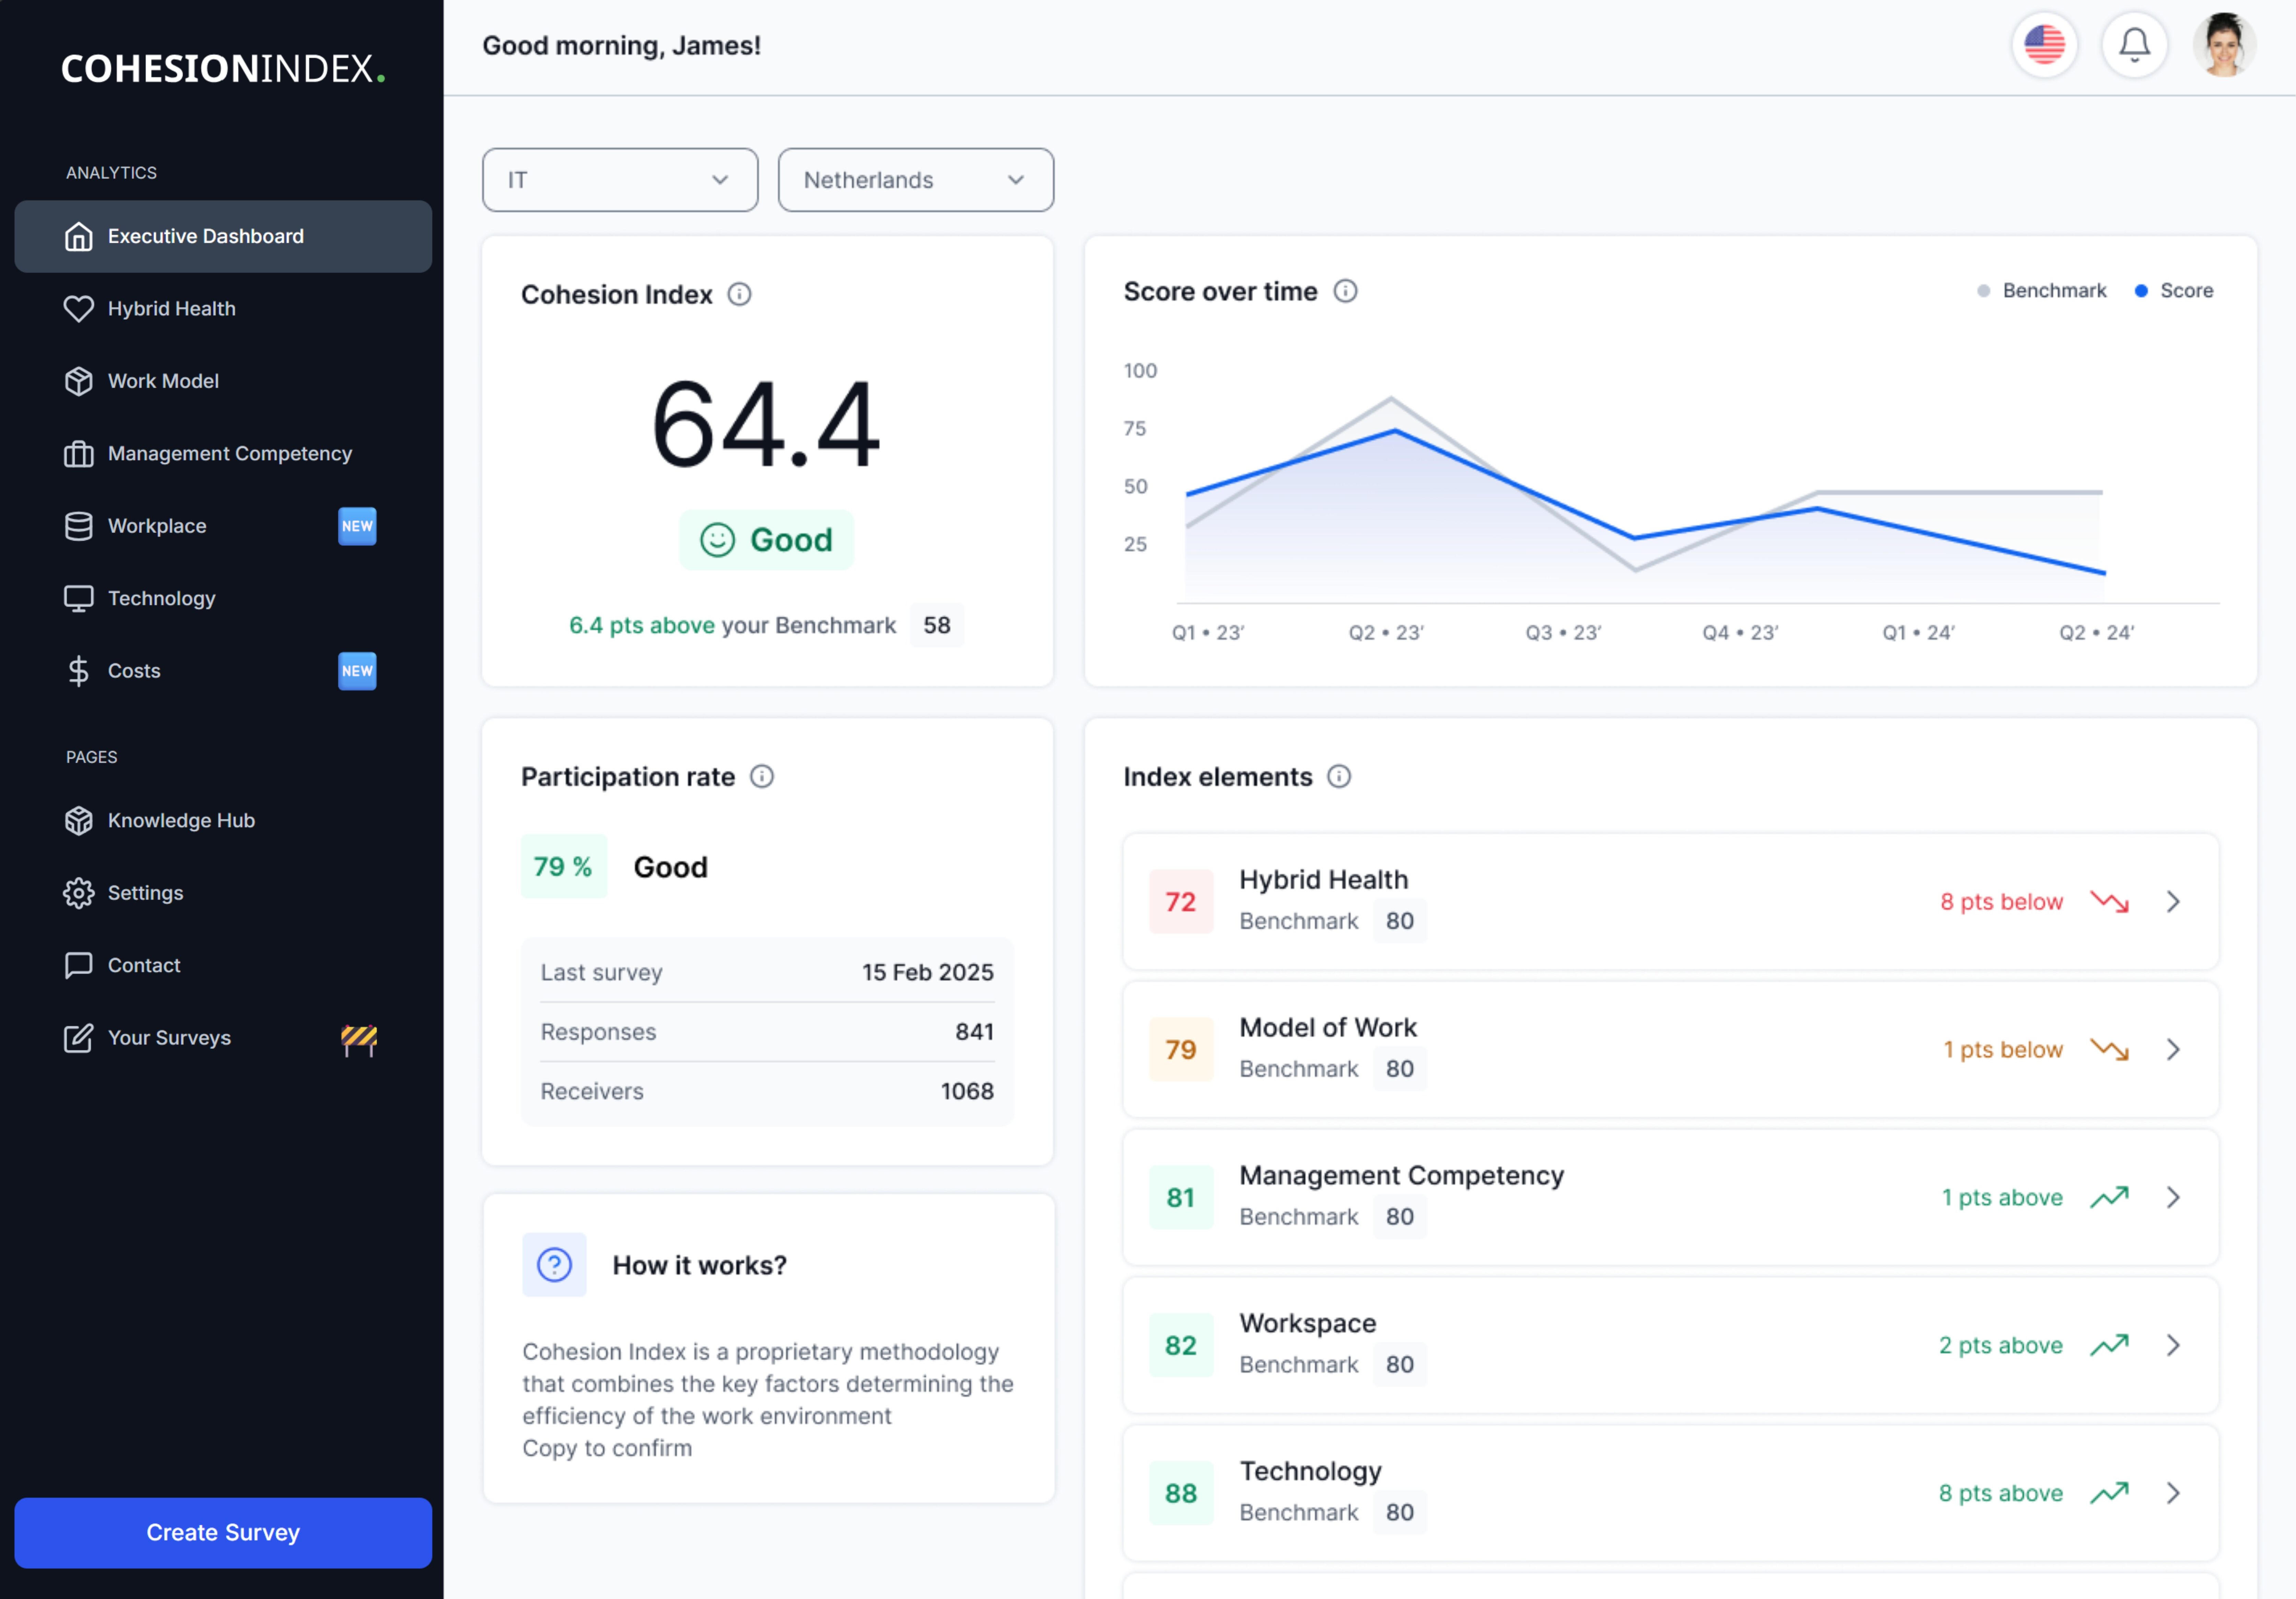Toggle the Benchmark legend item
The width and height of the screenshot is (2296, 1599).
(x=2042, y=291)
